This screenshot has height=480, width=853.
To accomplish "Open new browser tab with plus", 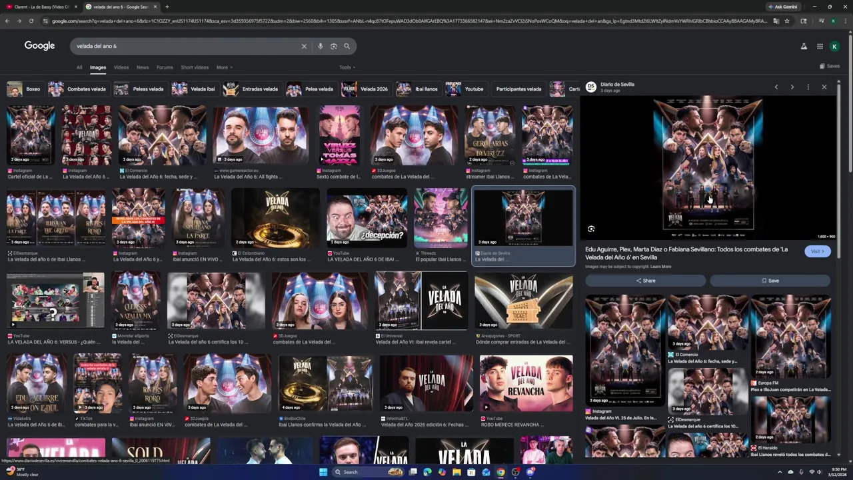I will (x=167, y=7).
